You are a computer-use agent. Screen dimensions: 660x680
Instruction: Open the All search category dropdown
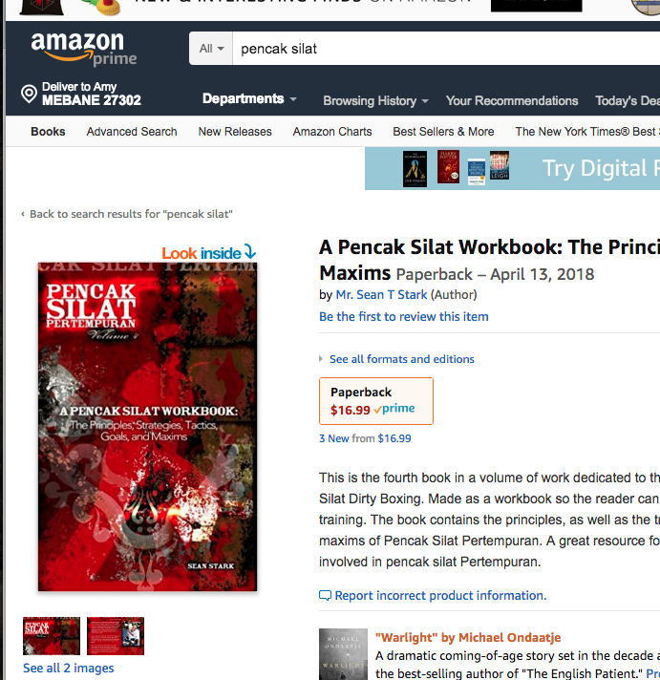click(x=211, y=48)
